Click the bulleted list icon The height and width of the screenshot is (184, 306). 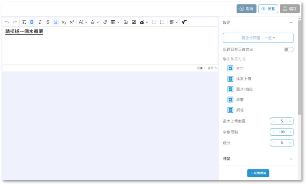pos(154,22)
